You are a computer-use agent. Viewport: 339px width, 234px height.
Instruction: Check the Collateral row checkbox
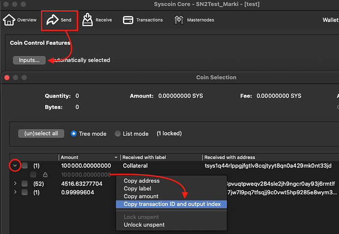(x=25, y=166)
